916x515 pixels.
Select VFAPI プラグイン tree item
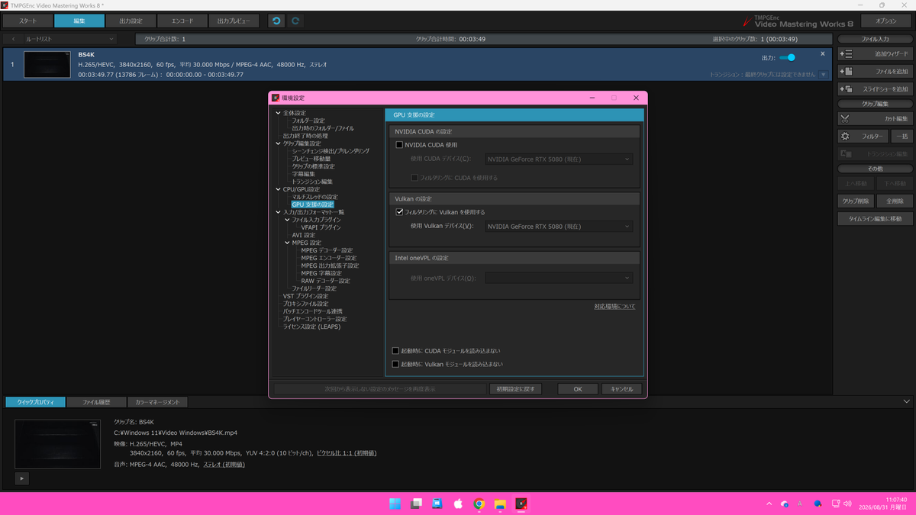(321, 227)
